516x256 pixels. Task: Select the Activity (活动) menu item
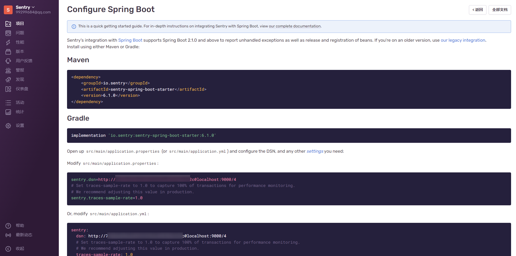tap(20, 103)
